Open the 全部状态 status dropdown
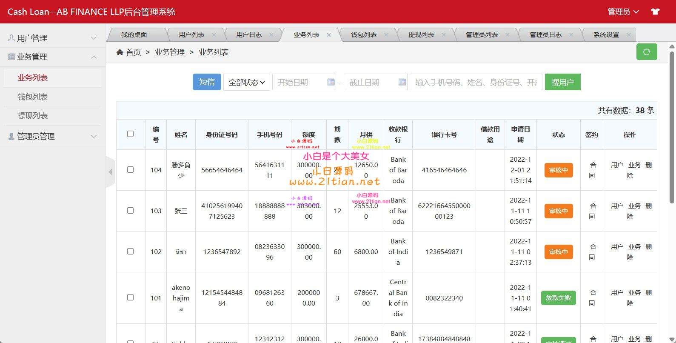Image resolution: width=676 pixels, height=343 pixels. pyautogui.click(x=247, y=82)
